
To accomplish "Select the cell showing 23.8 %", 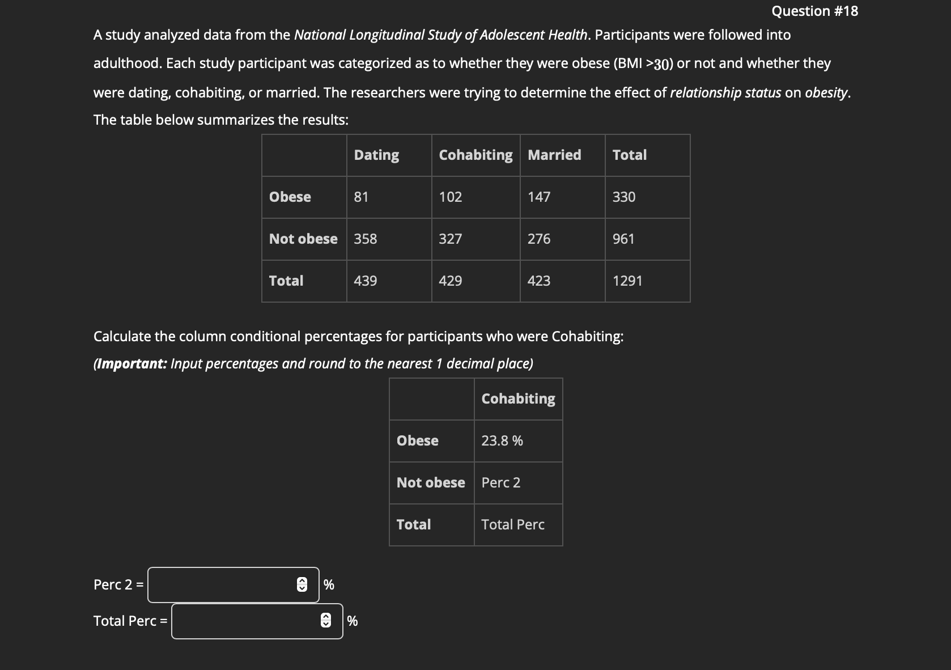I will tap(502, 440).
